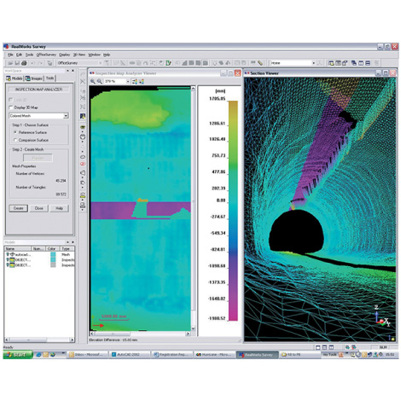401x401 pixels.
Task: Print using the printer toolbar icon
Action: [x=24, y=63]
